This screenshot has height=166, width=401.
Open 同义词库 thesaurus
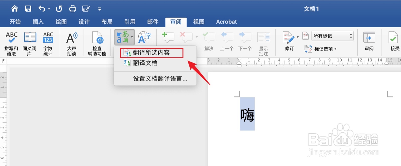pyautogui.click(x=30, y=44)
